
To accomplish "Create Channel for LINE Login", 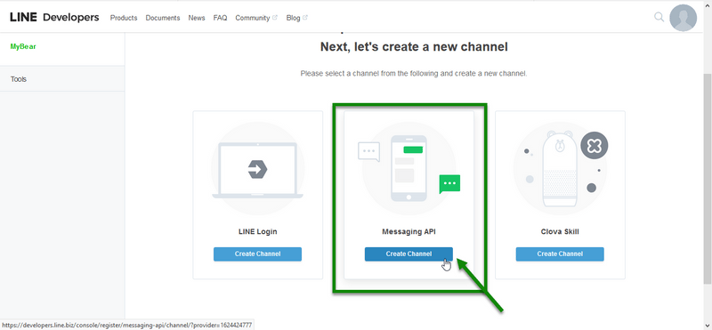I will 257,254.
